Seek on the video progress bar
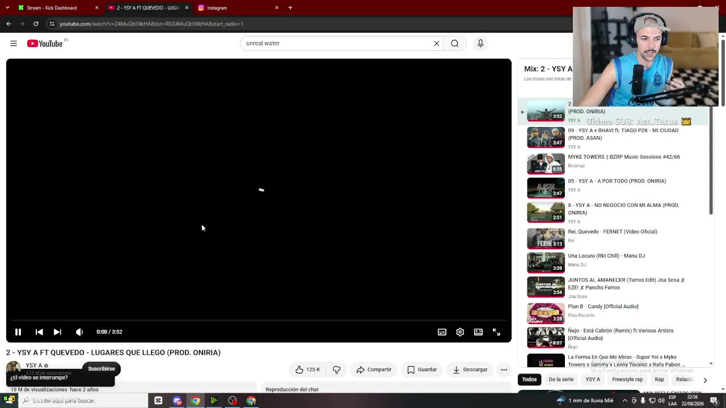Viewport: 726px width, 408px height. coord(259,321)
